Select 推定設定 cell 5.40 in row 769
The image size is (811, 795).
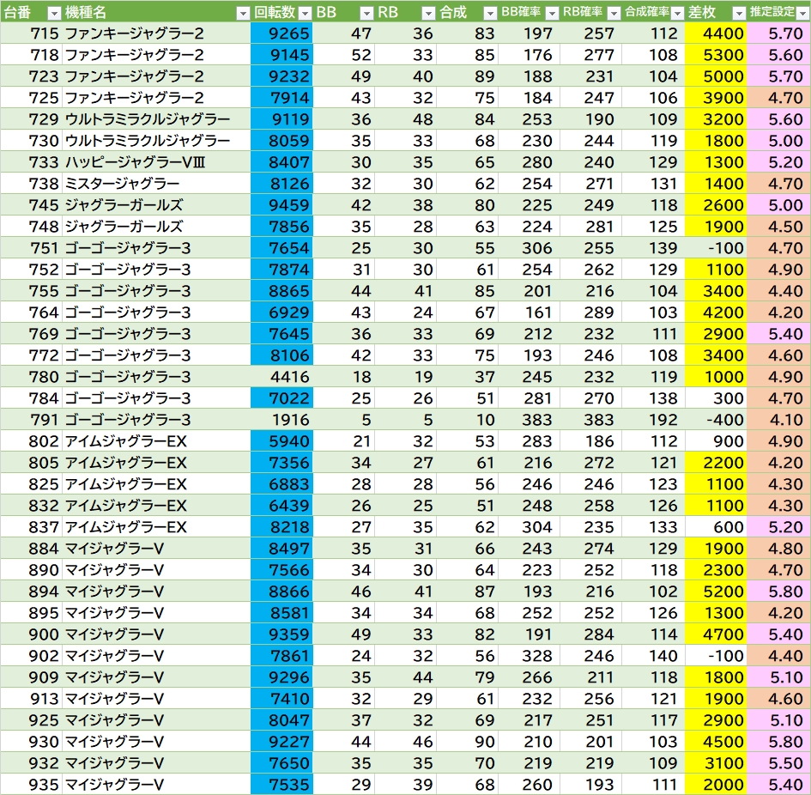[x=778, y=334]
